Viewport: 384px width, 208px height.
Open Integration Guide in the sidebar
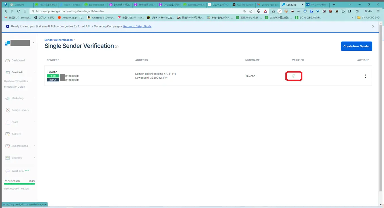[14, 87]
